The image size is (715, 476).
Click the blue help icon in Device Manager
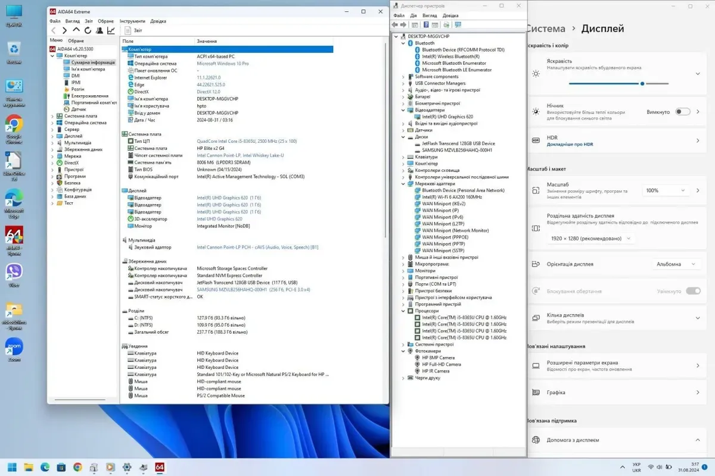coord(426,25)
